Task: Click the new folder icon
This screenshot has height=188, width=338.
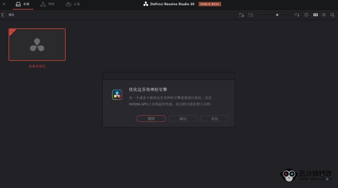Action: pyautogui.click(x=241, y=15)
